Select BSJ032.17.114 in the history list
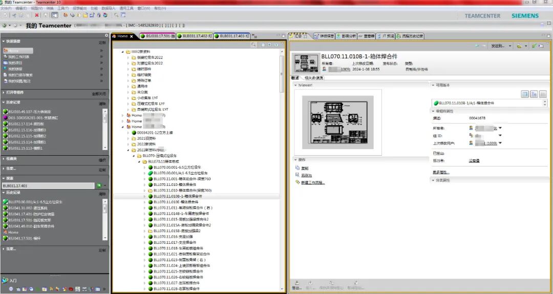The image size is (553, 294). click(x=27, y=124)
